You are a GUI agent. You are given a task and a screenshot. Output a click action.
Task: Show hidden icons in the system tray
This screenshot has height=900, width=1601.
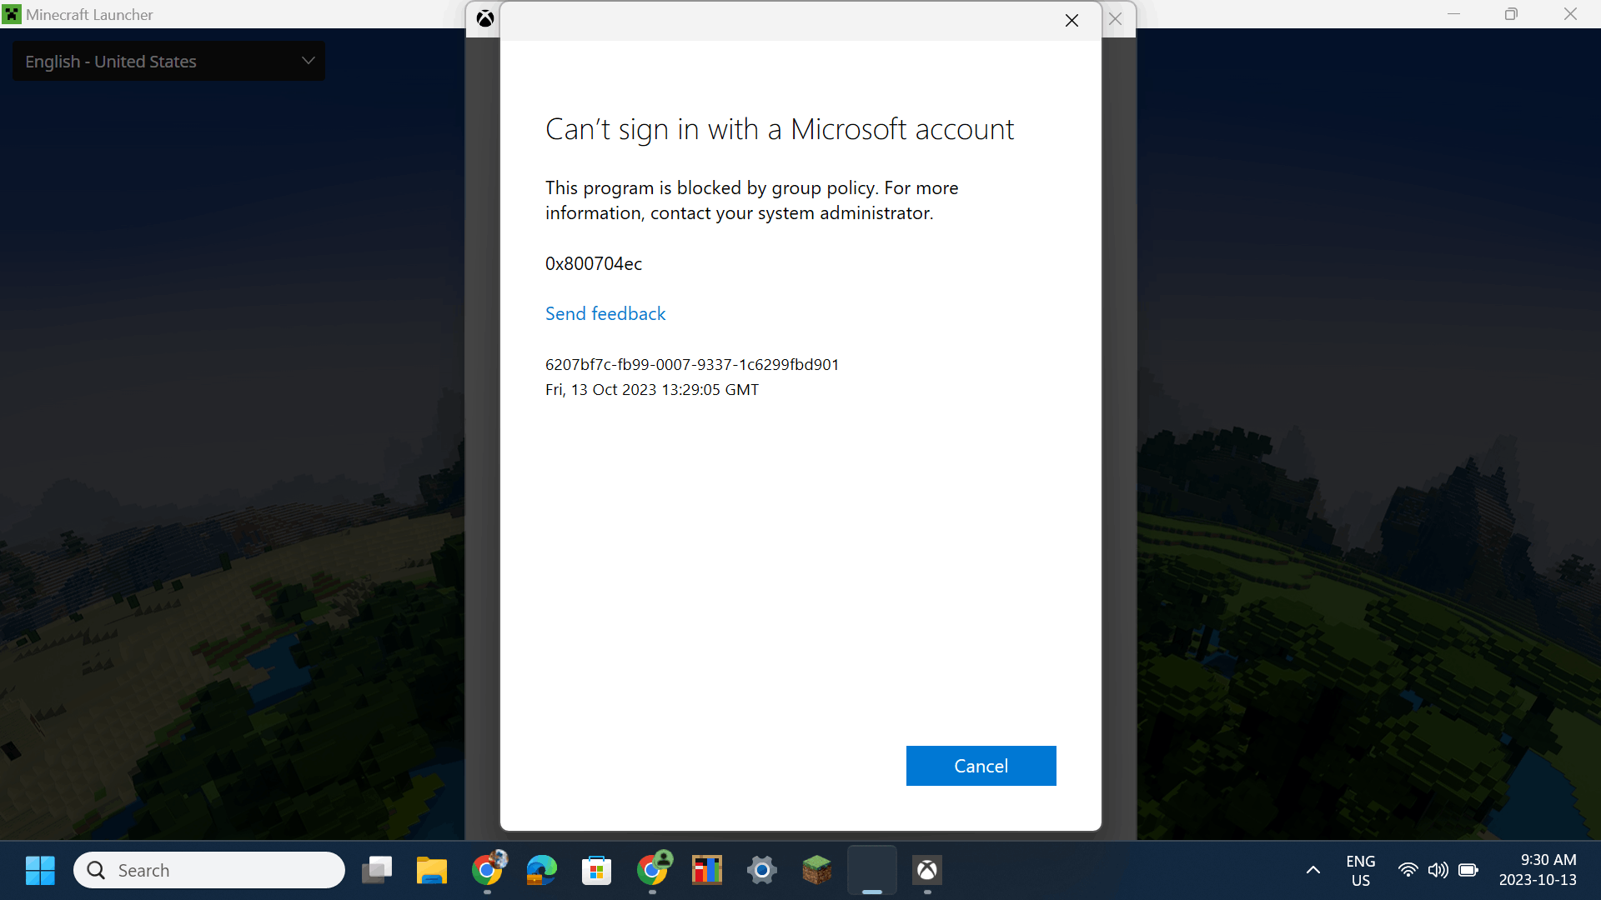coord(1312,870)
